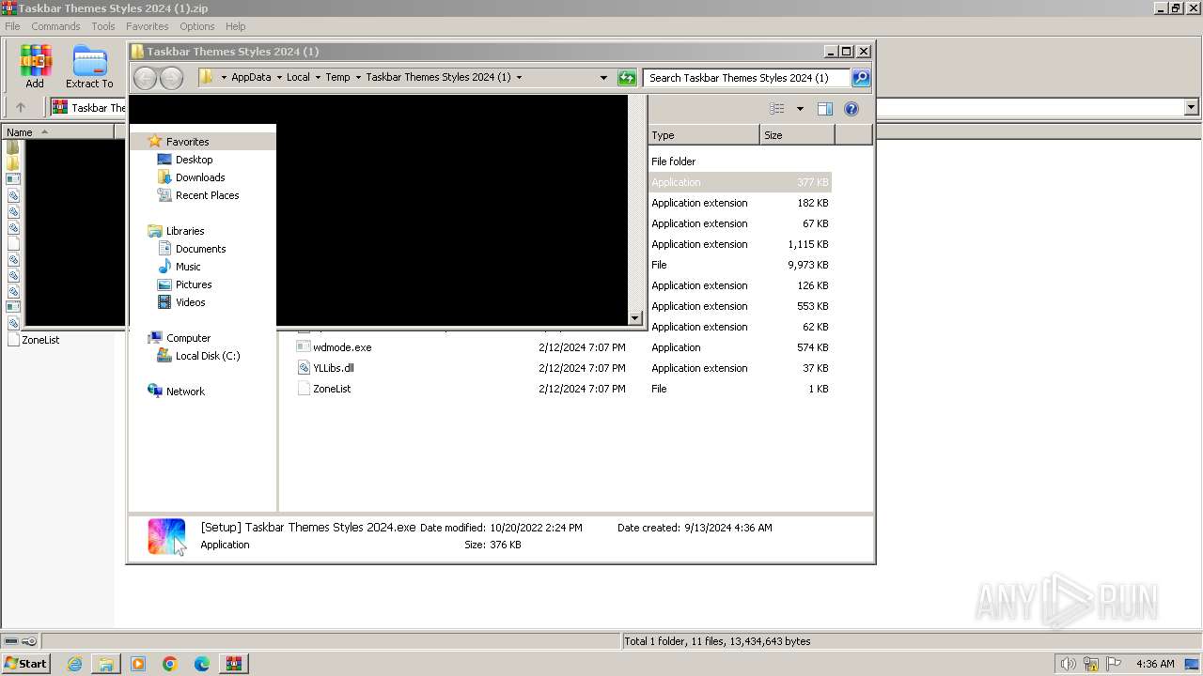Open WinRAR address path dropdown
The image size is (1203, 676).
[x=1191, y=107]
